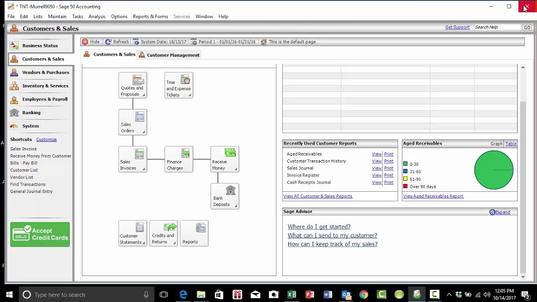View the Customer Transaction History report

tap(377, 161)
